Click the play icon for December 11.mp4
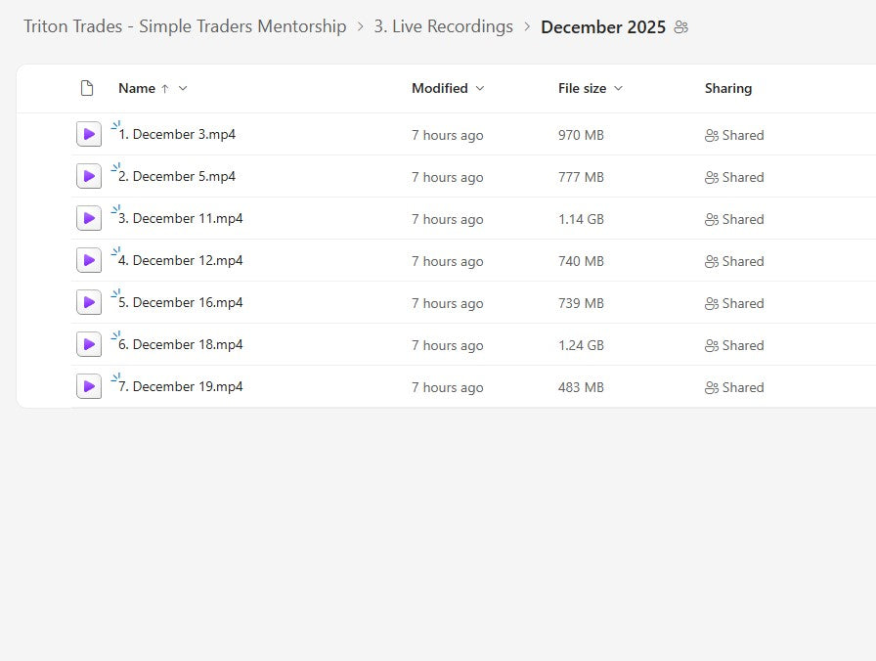 [89, 219]
